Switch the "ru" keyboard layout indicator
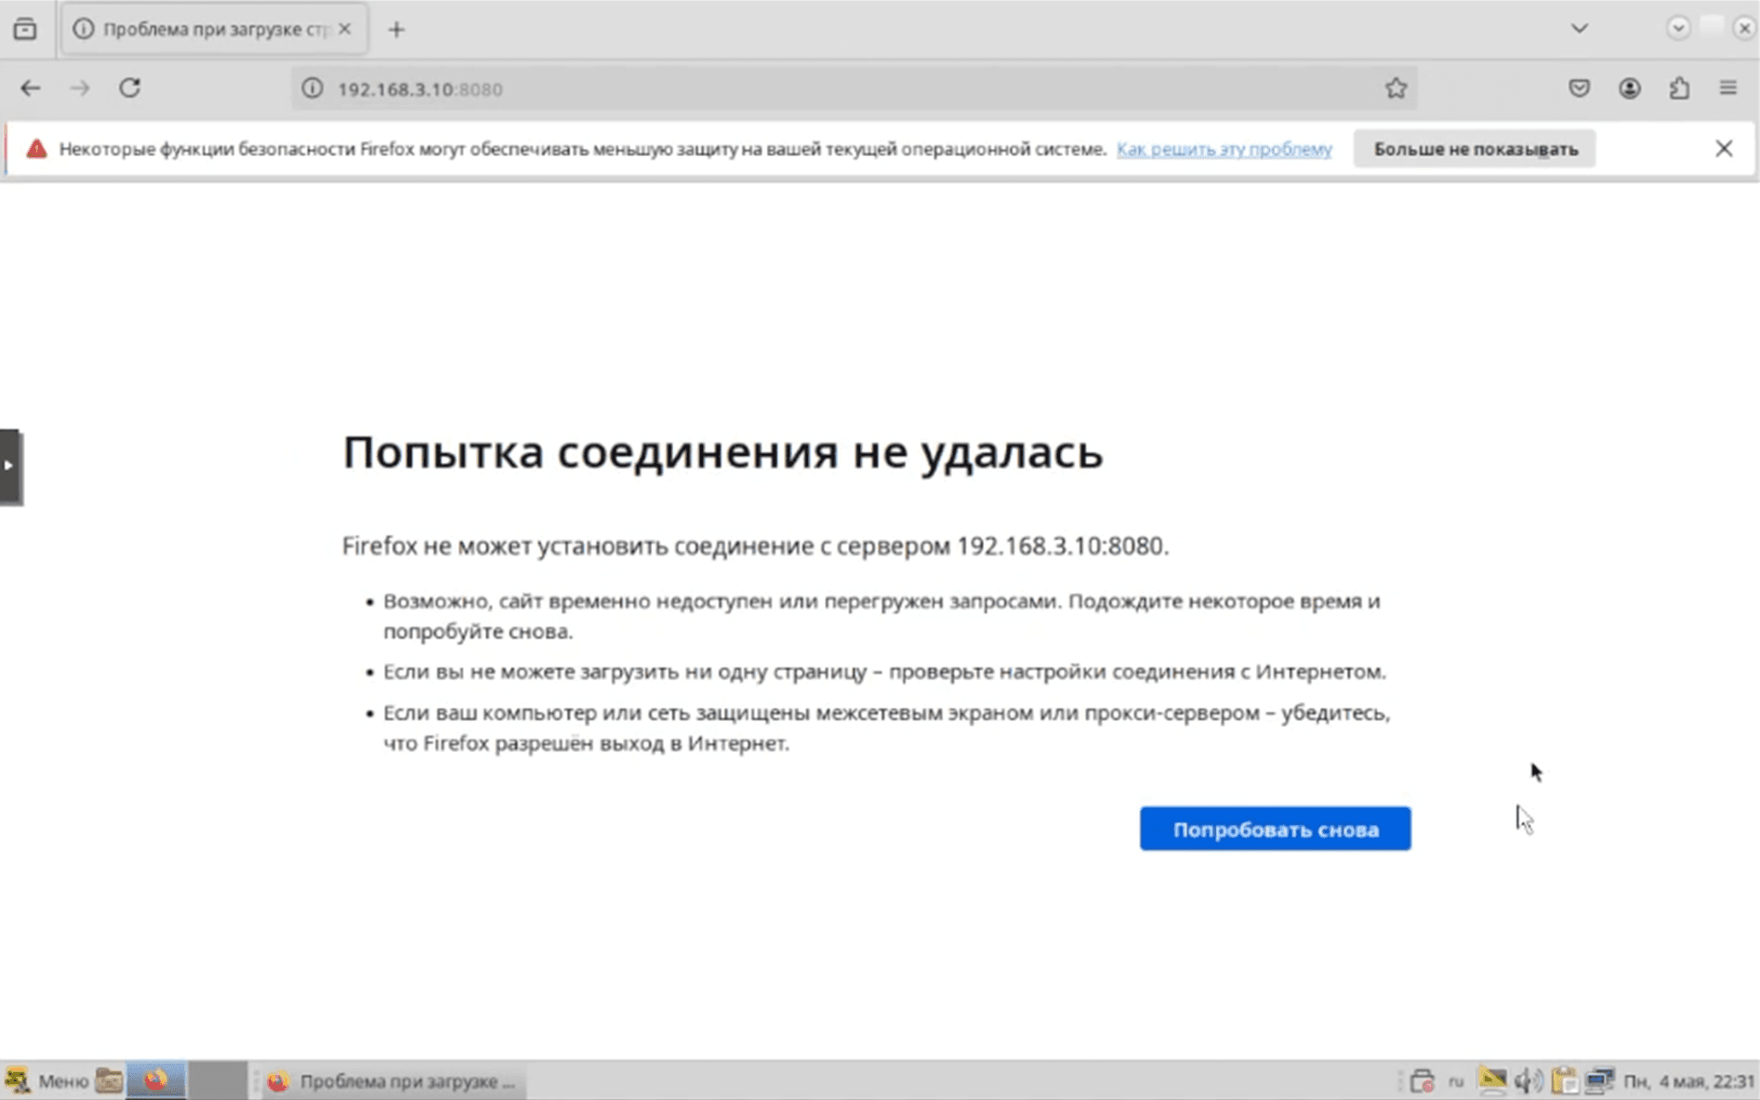This screenshot has width=1760, height=1100. click(1456, 1081)
